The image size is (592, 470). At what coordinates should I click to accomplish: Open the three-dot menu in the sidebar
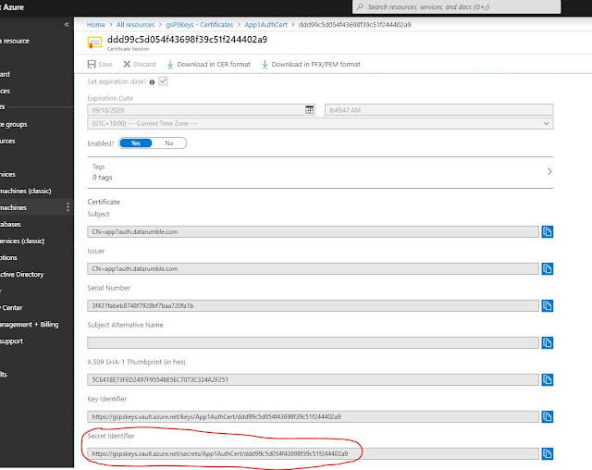(x=68, y=207)
